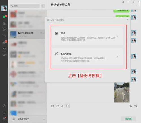Viewport: 141px width, 123px height.
Task: Start a video call with camera icon
Action: (x=135, y=106)
